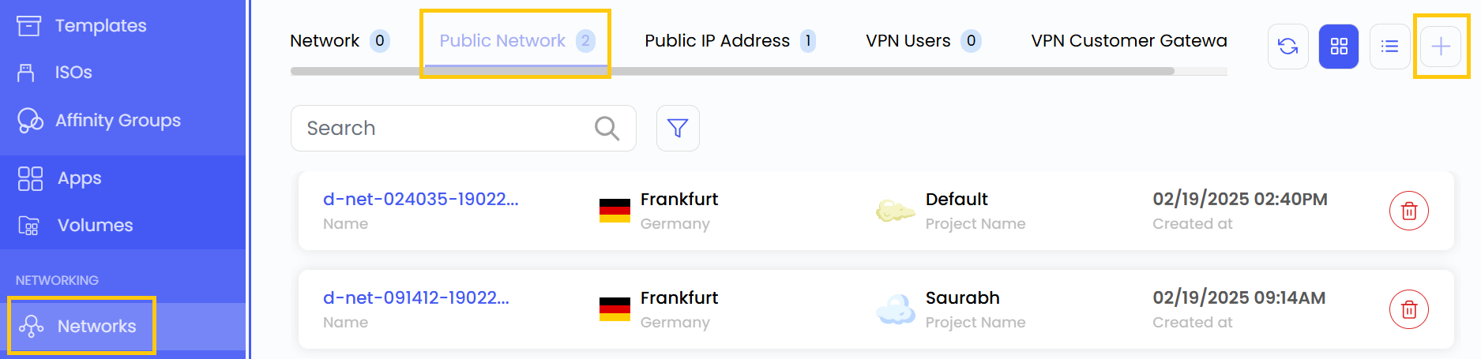Click in the Search input field
1481x359 pixels.
click(442, 128)
